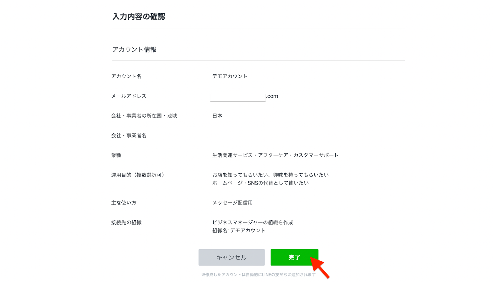Click the 入力内容の確認 page heading
This screenshot has height=282, width=494.
[139, 17]
